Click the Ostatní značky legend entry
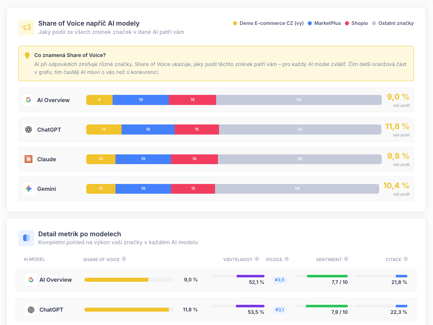Image resolution: width=433 pixels, height=325 pixels. pyautogui.click(x=393, y=23)
